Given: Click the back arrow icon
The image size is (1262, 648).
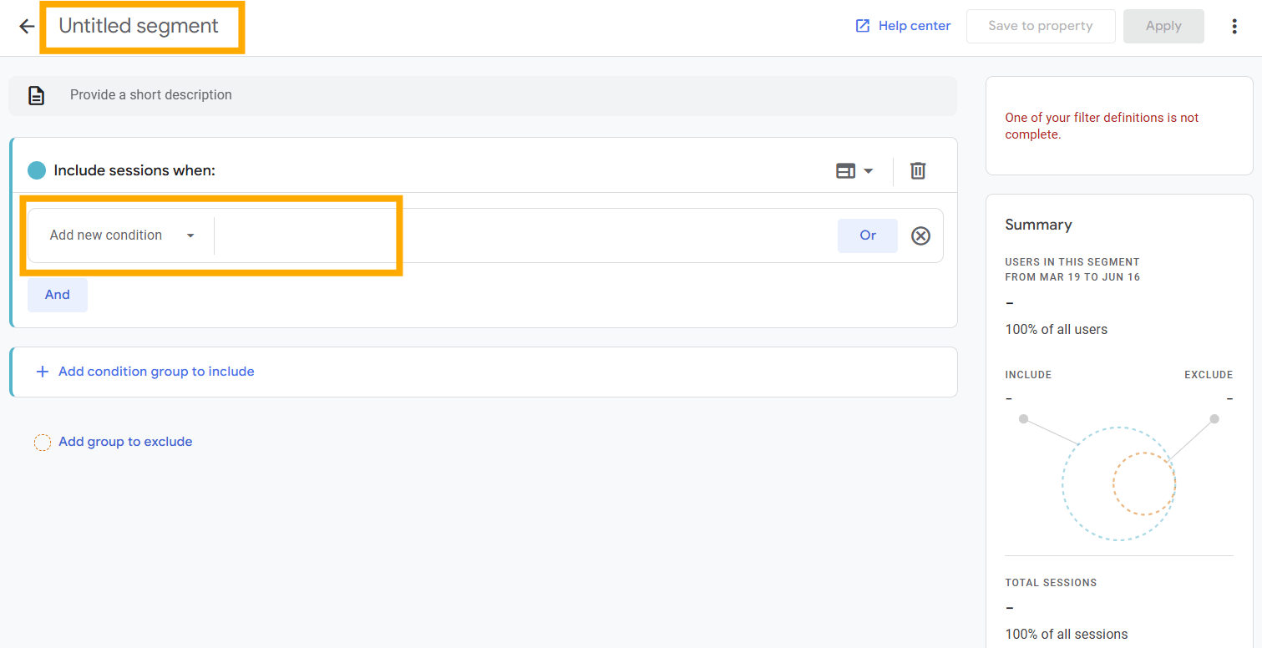Looking at the screenshot, I should point(27,27).
